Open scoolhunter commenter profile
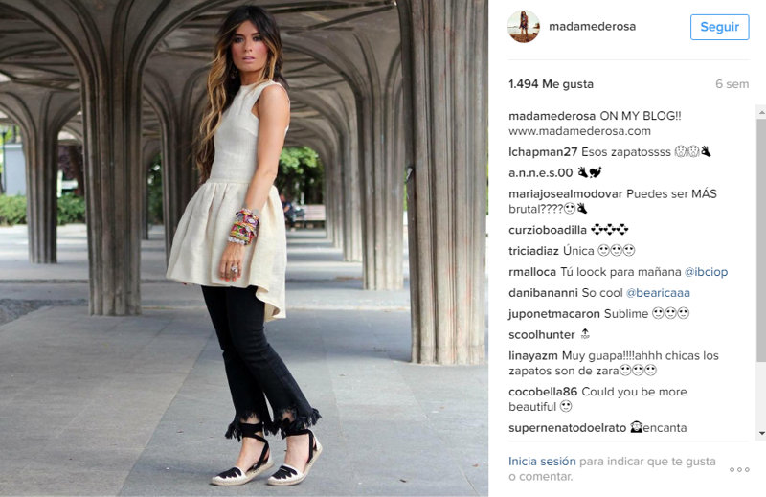Viewport: 766px width, 497px height. [542, 335]
